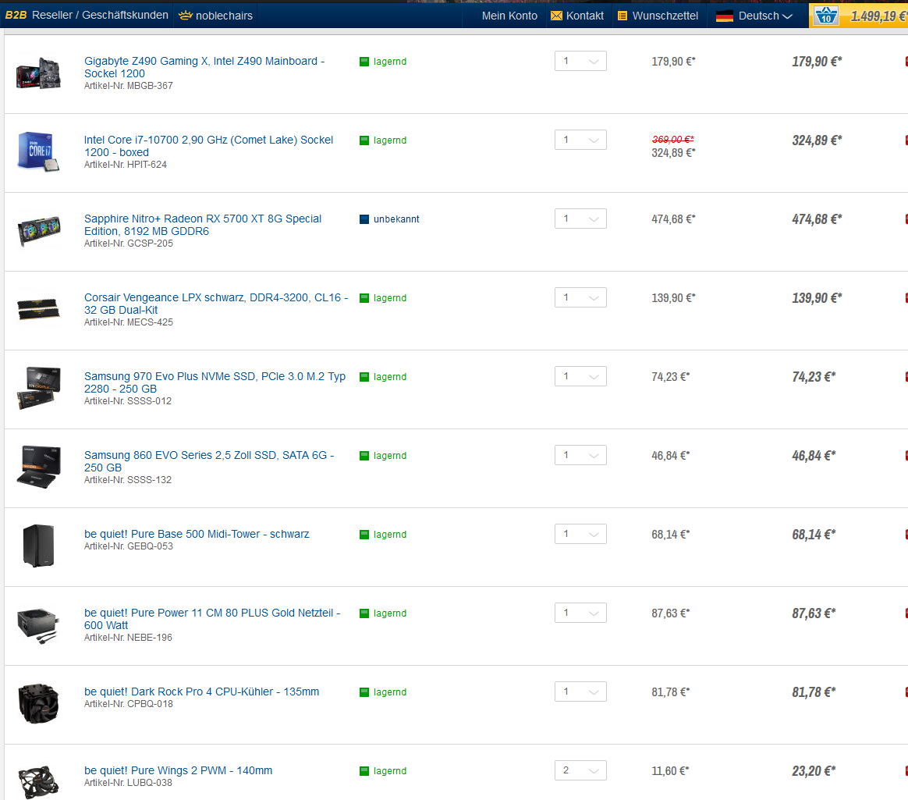Click Artikel-Nr. GCSP-205 text
Image resolution: width=908 pixels, height=800 pixels.
click(129, 244)
